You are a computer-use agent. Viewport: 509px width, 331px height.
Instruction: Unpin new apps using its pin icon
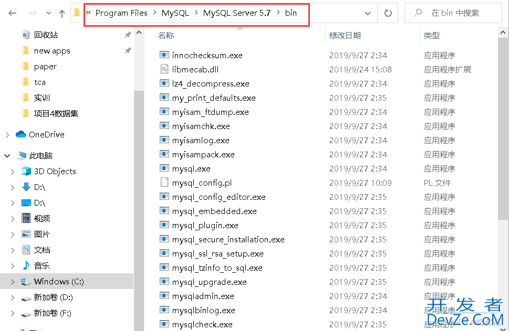click(x=128, y=50)
